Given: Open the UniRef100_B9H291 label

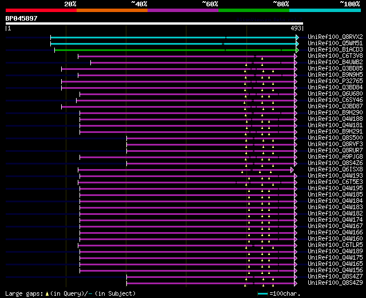Looking at the screenshot, I should click(x=335, y=132).
